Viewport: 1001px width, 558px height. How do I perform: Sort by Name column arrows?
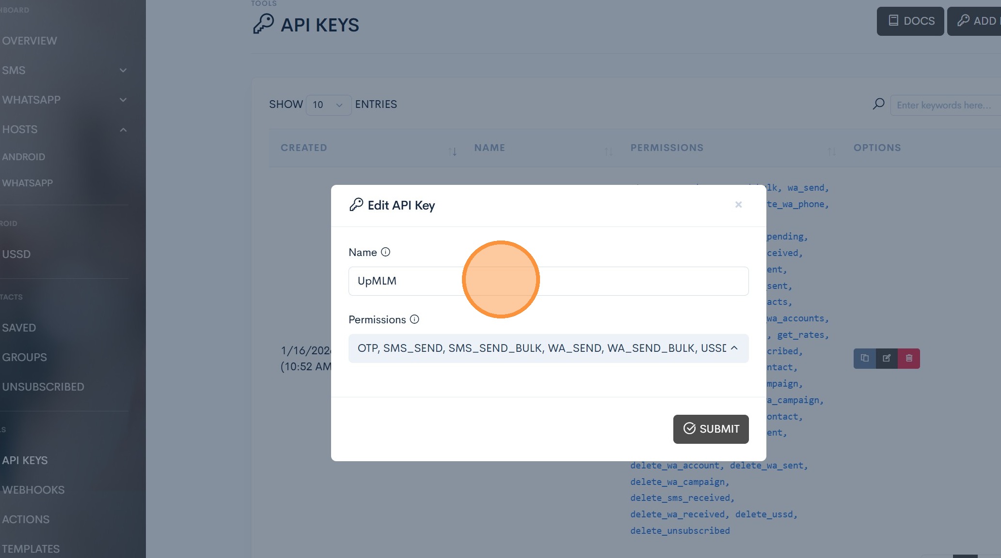[608, 151]
